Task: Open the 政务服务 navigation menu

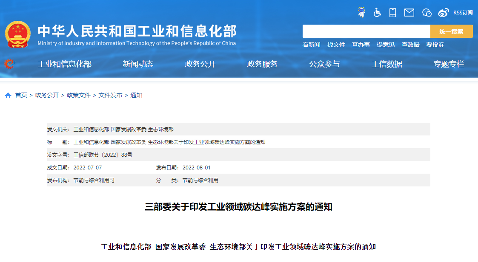Action: [263, 64]
